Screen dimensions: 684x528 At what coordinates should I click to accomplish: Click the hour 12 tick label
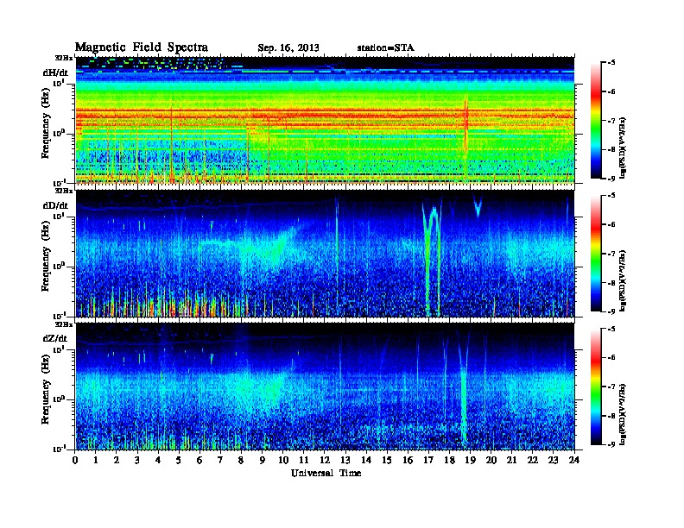pos(325,461)
